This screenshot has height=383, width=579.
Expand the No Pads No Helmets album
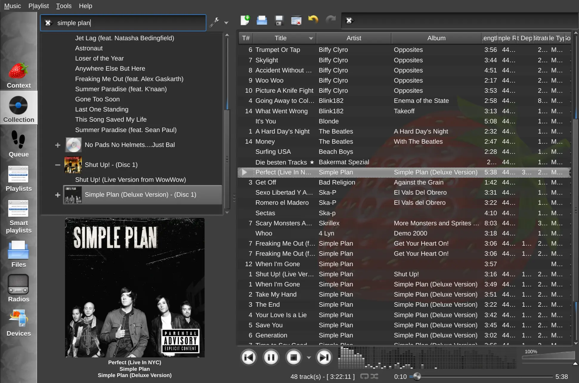tap(58, 145)
